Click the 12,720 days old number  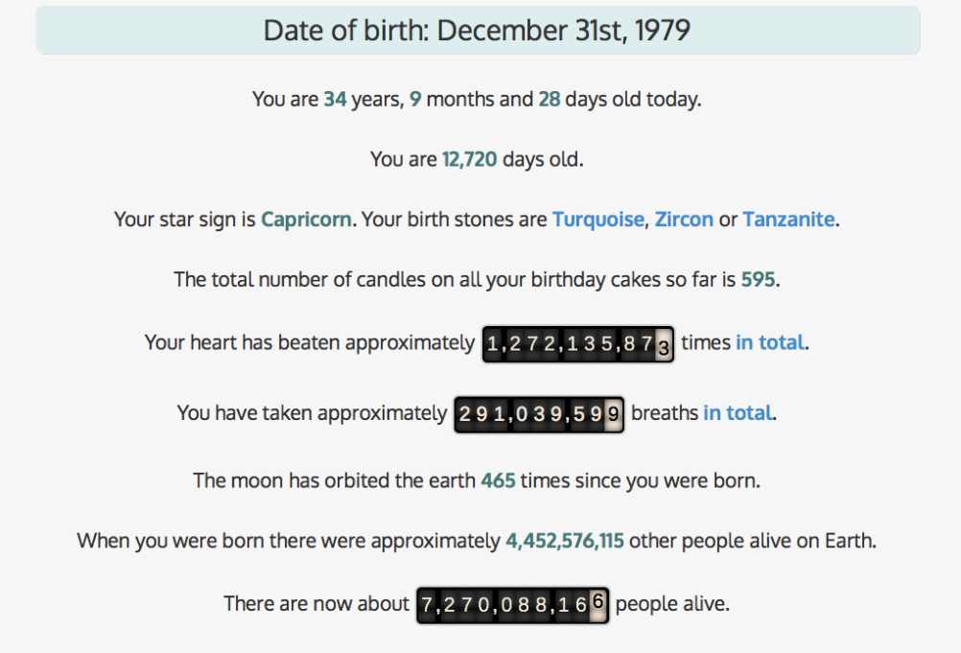[469, 159]
